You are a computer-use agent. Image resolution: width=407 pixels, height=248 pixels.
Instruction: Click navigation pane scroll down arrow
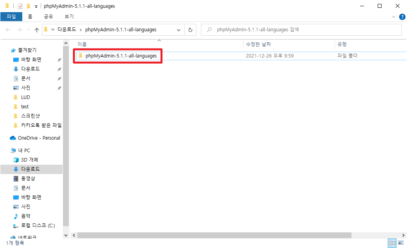click(66, 235)
